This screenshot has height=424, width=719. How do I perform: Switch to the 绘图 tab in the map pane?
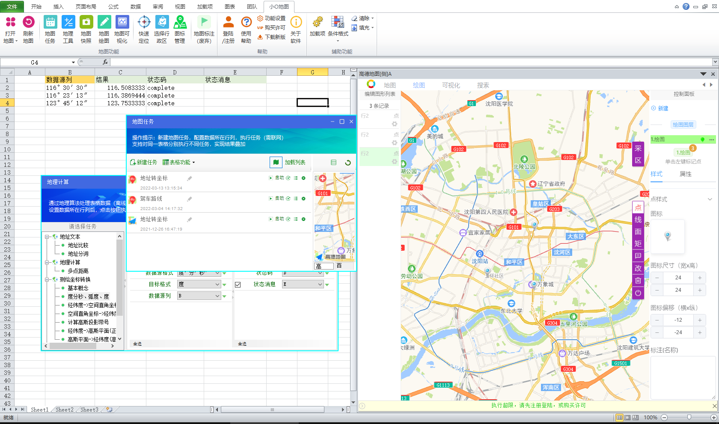(419, 85)
